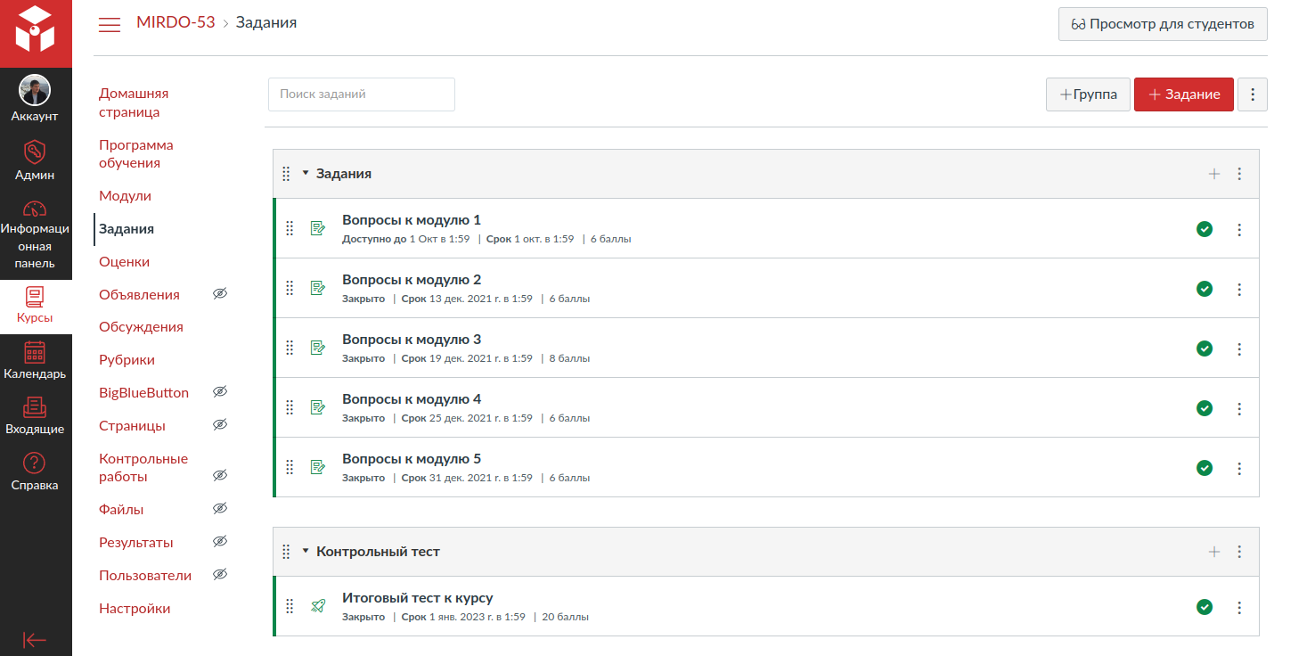Collapse the Контрольный тест group triangle

click(306, 552)
